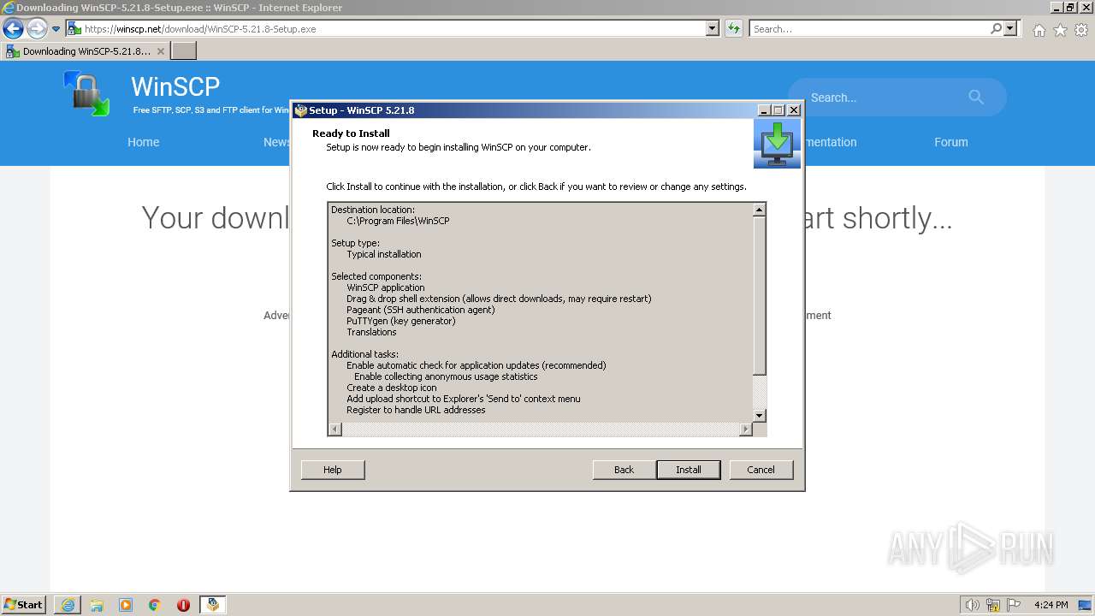The height and width of the screenshot is (616, 1095).
Task: Open the address bar autocomplete dropdown
Action: click(x=713, y=29)
